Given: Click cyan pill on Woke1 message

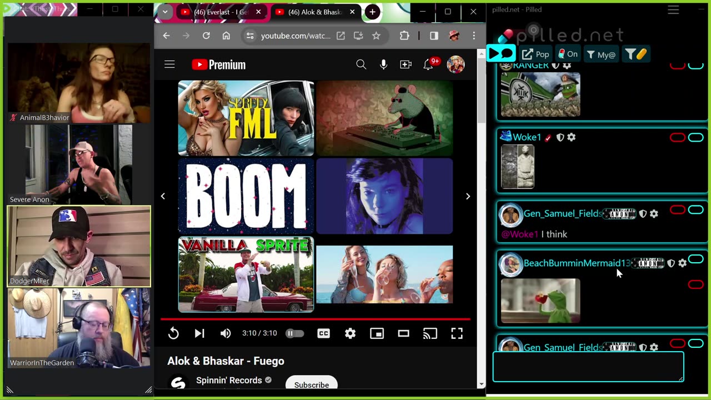Looking at the screenshot, I should point(695,138).
